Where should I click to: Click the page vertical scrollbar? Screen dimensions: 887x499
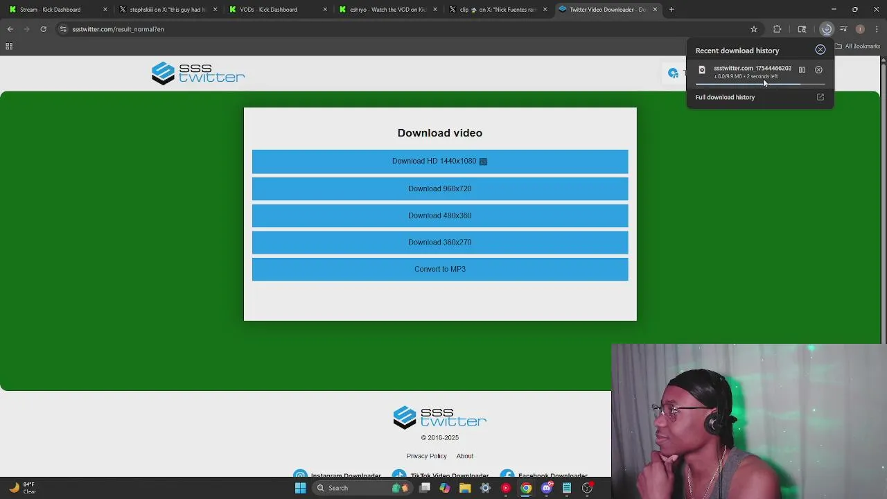coord(883,201)
